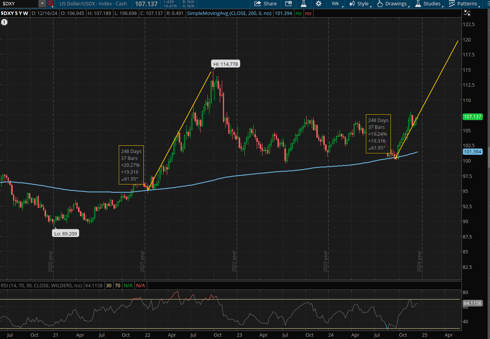Click the D: 12/16/24 date readout
Screen dimensions: 490x339
(x=45, y=13)
